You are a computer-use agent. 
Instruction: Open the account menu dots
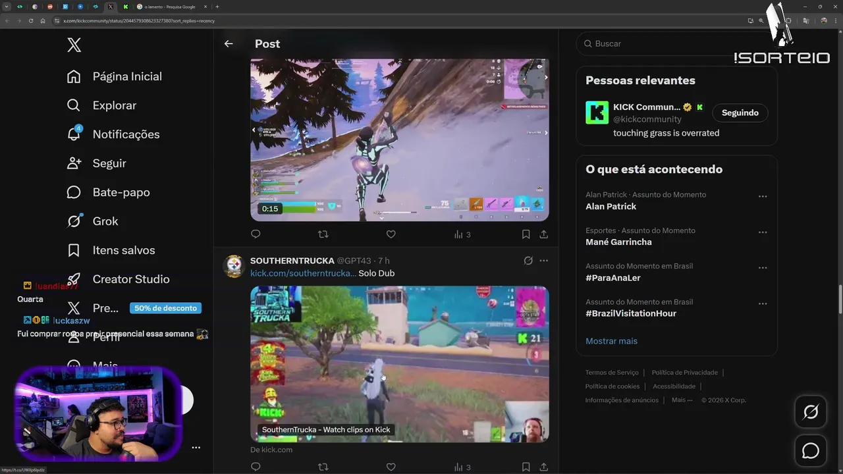196,448
